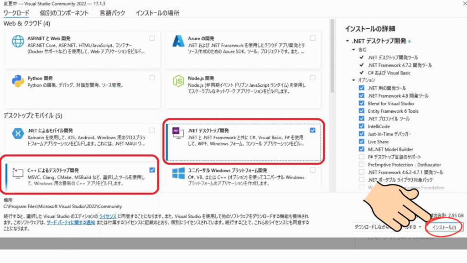Enable the Node.js 開発 workload checkbox
Screen dimensions: 467x263
[x=312, y=78]
